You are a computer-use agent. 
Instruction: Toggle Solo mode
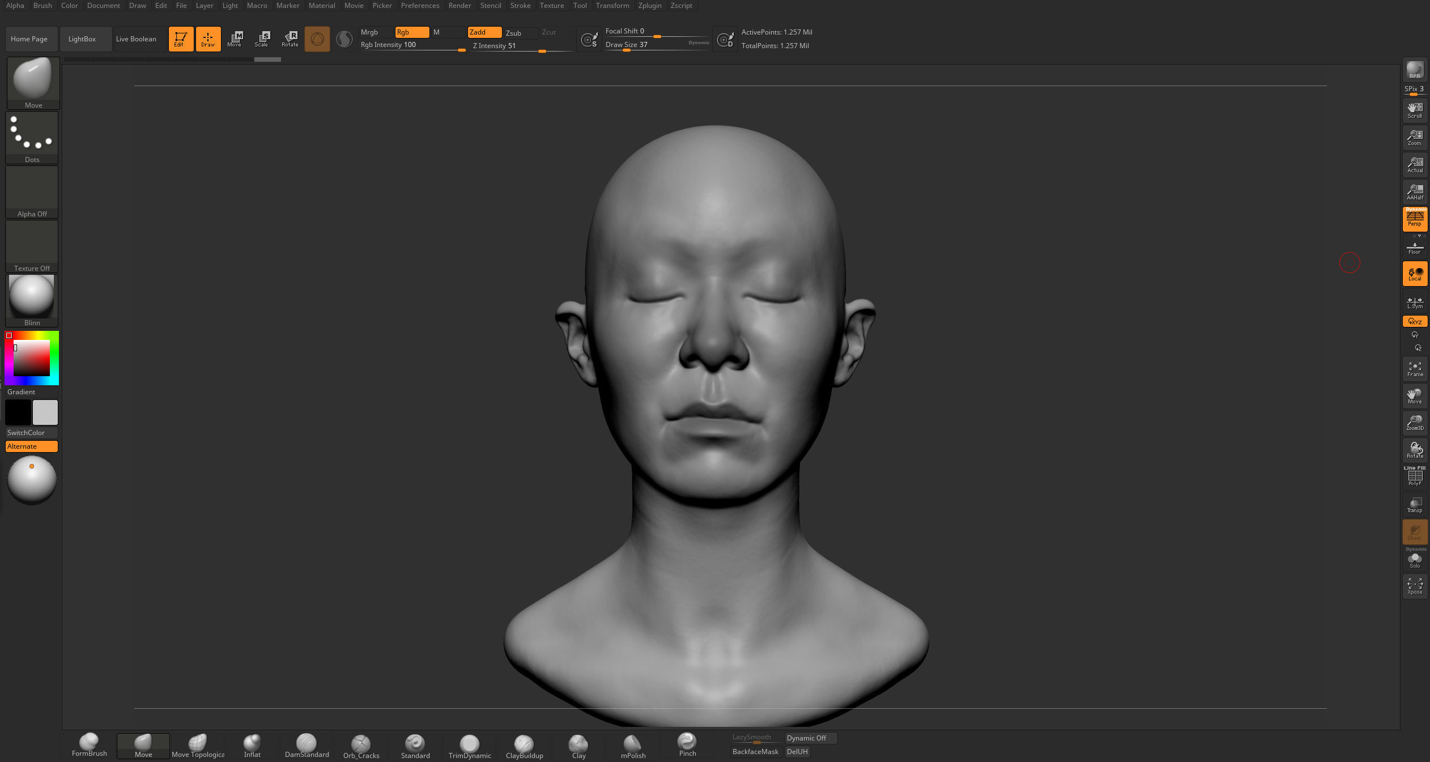(x=1415, y=560)
